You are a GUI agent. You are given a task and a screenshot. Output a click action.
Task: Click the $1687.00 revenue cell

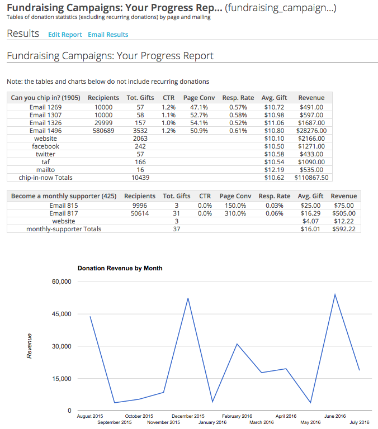311,123
